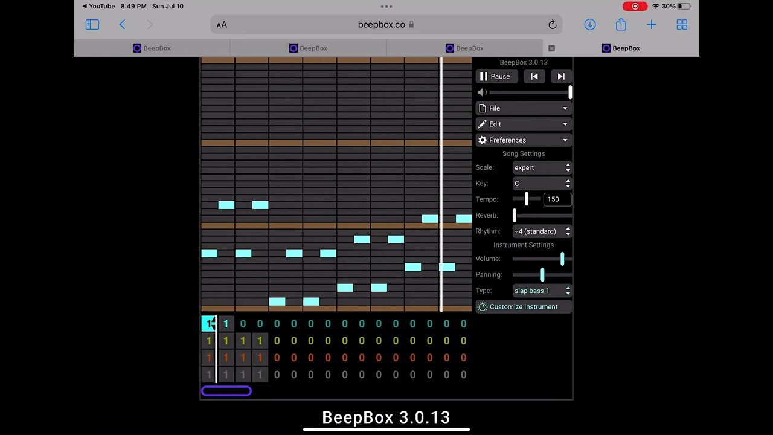Select fourth bar of gray channel
Screen dimensions: 773x435
click(x=260, y=375)
